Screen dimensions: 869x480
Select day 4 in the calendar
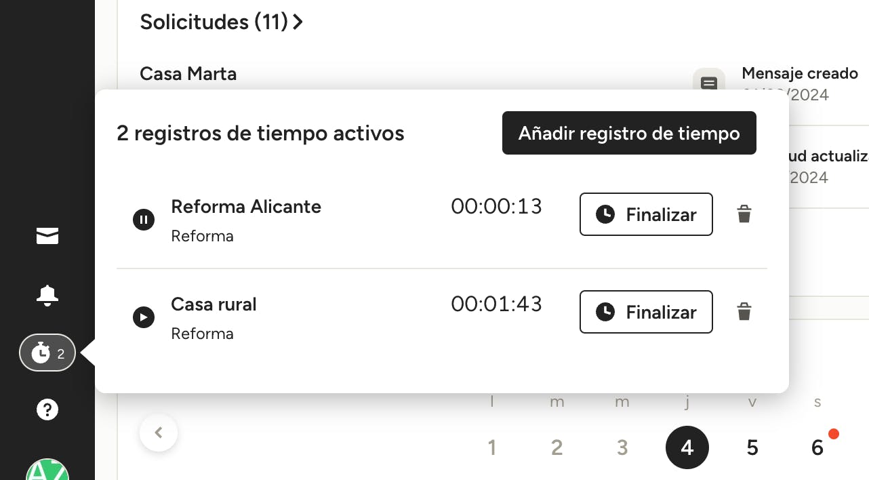[687, 447]
